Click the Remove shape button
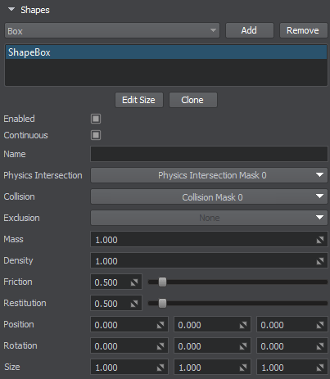Image resolution: width=330 pixels, height=379 pixels. click(x=303, y=30)
